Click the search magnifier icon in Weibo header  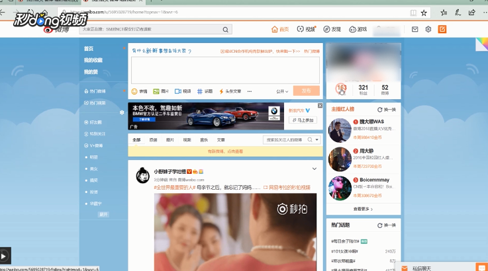(225, 30)
